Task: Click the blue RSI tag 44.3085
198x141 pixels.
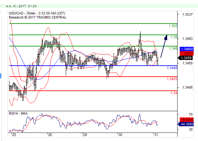Action: click(186, 124)
